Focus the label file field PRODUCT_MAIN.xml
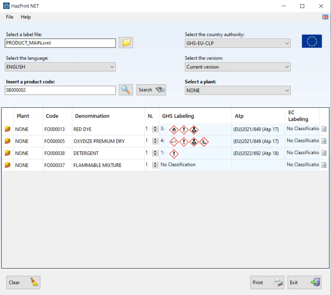 point(60,43)
